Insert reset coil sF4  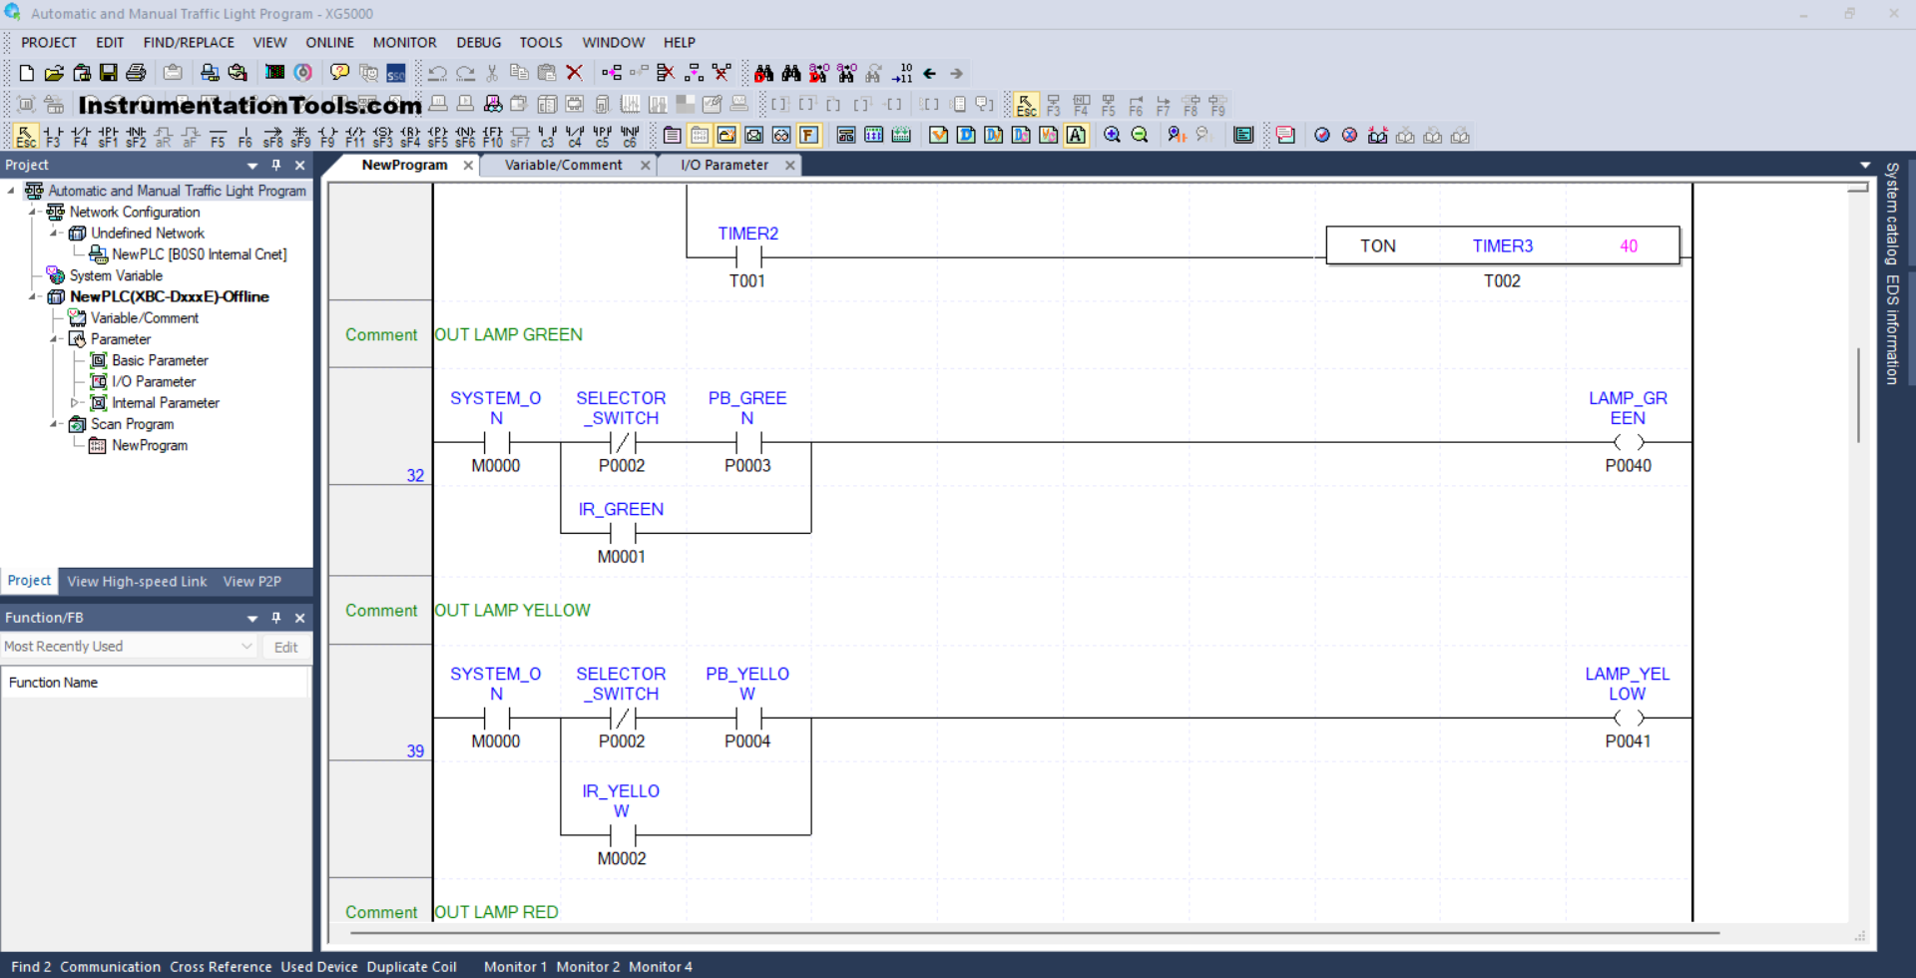(x=410, y=136)
